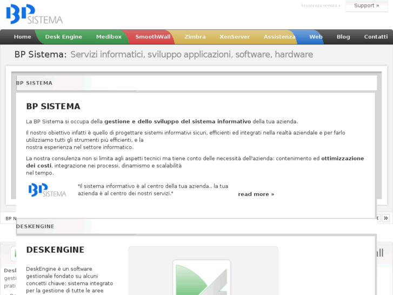Image resolution: width=393 pixels, height=295 pixels.
Task: Click the BP SISTEMA article heading
Action: coord(53,107)
